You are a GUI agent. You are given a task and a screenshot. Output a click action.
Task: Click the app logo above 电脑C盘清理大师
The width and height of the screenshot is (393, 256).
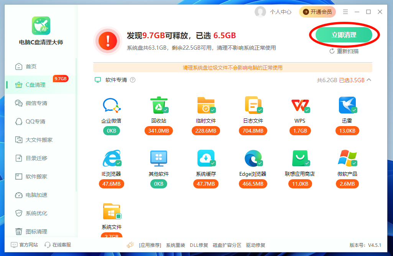[41, 26]
